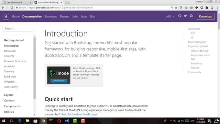The height and width of the screenshot is (124, 220).
Task: Click the Download button in navbar
Action: coord(206,17)
